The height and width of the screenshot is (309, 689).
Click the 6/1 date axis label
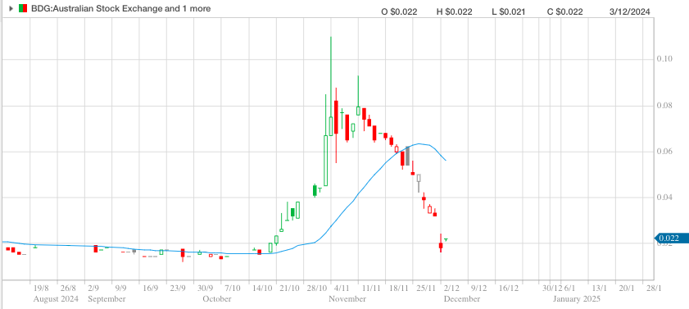pos(569,289)
